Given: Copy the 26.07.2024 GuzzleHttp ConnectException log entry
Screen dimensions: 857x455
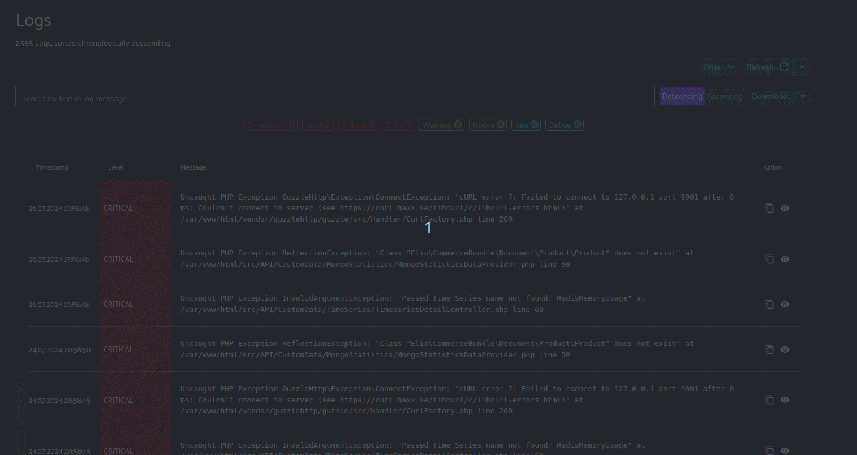Looking at the screenshot, I should [x=769, y=208].
